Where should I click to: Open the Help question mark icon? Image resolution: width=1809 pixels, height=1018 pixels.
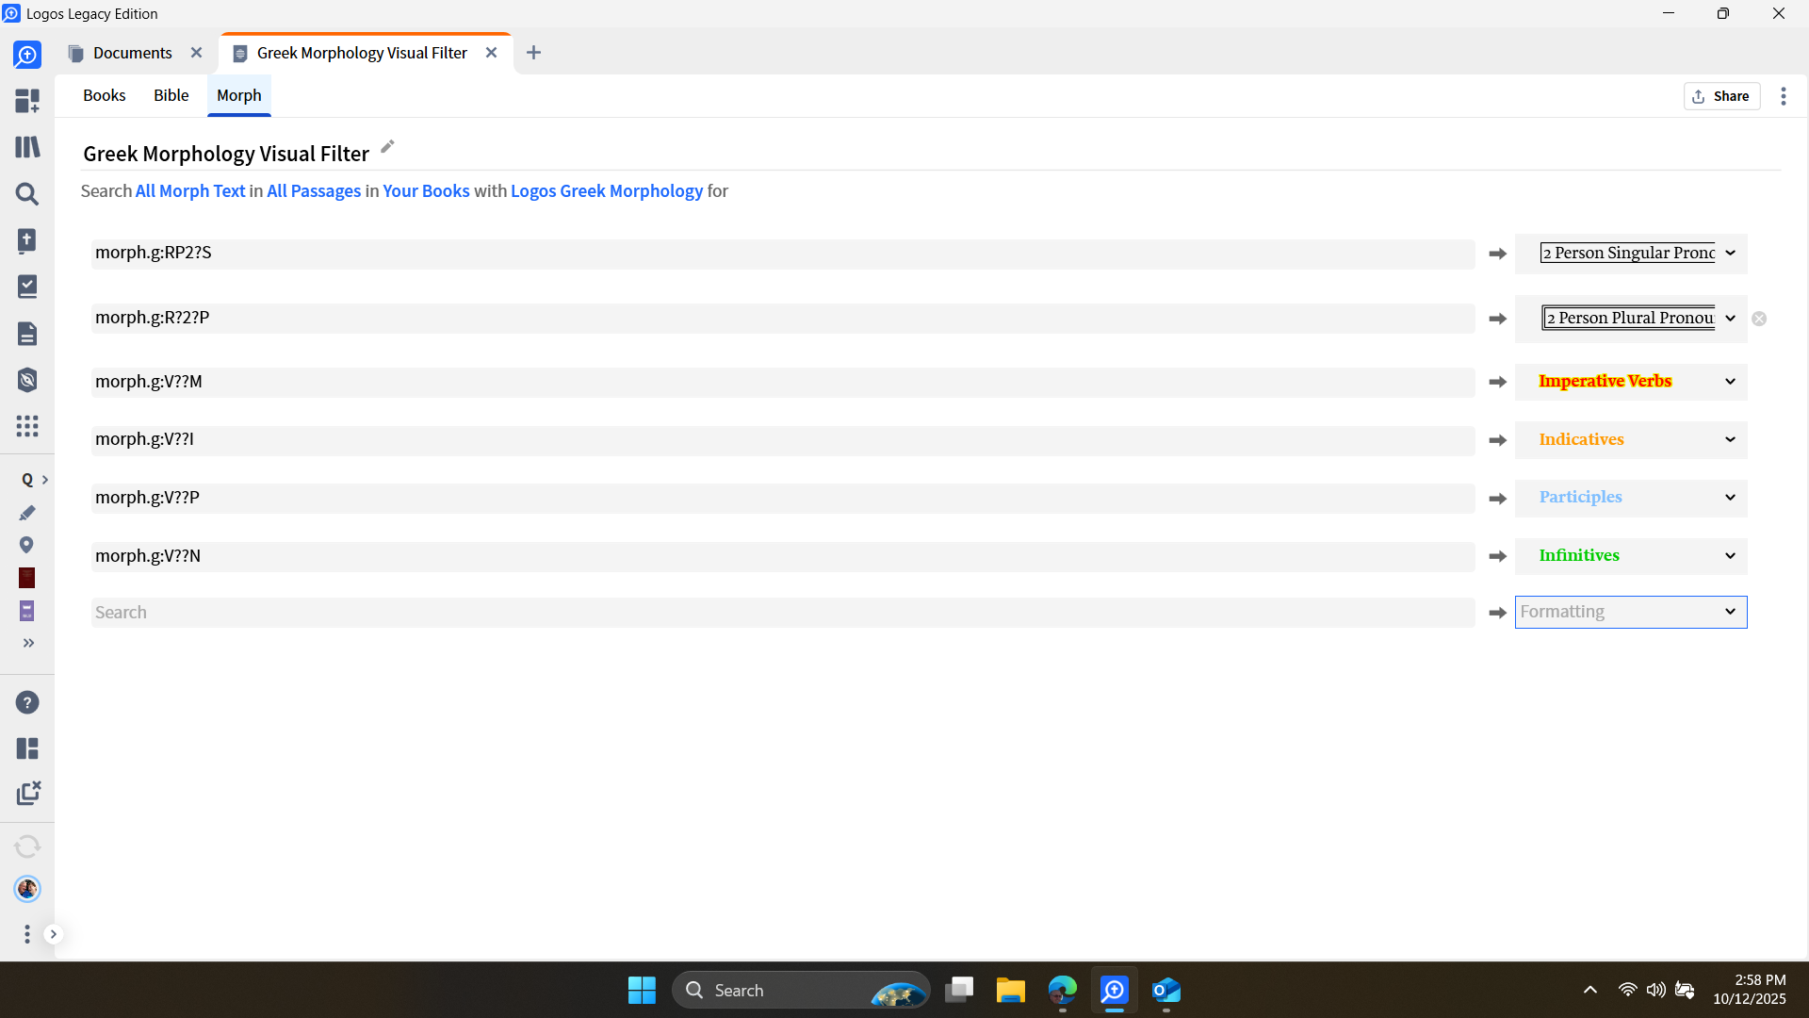pos(27,702)
